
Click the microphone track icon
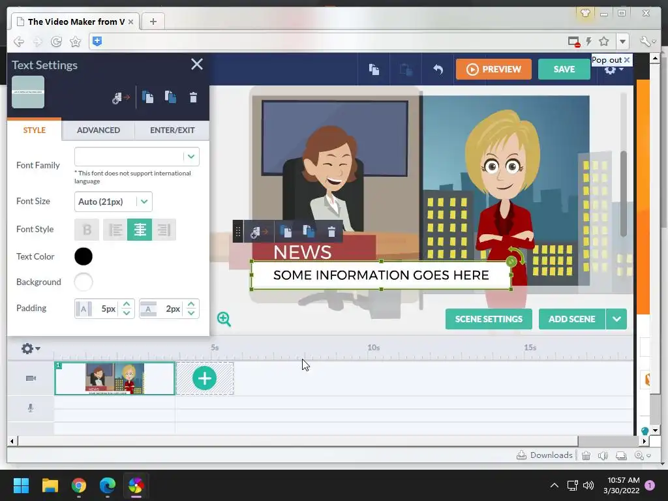point(31,408)
